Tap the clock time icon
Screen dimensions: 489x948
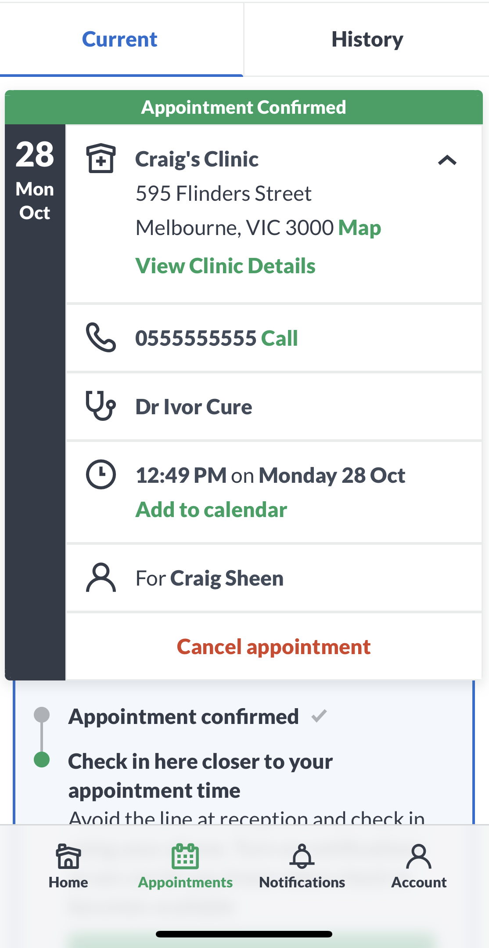101,474
